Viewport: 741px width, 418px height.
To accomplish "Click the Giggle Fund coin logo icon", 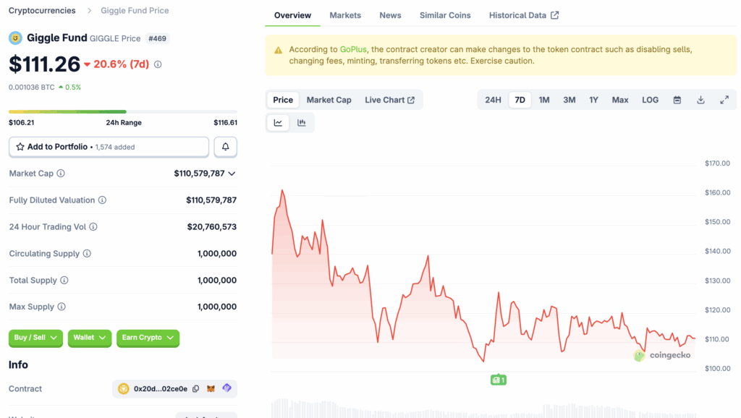I will pyautogui.click(x=16, y=38).
